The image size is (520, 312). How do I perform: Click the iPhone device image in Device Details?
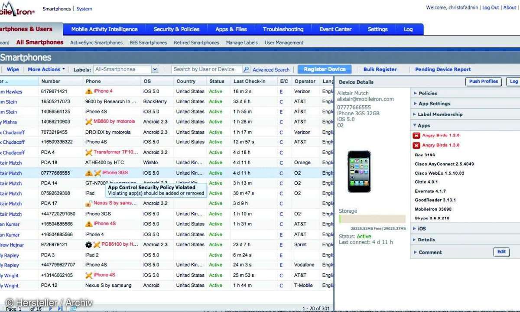[359, 172]
